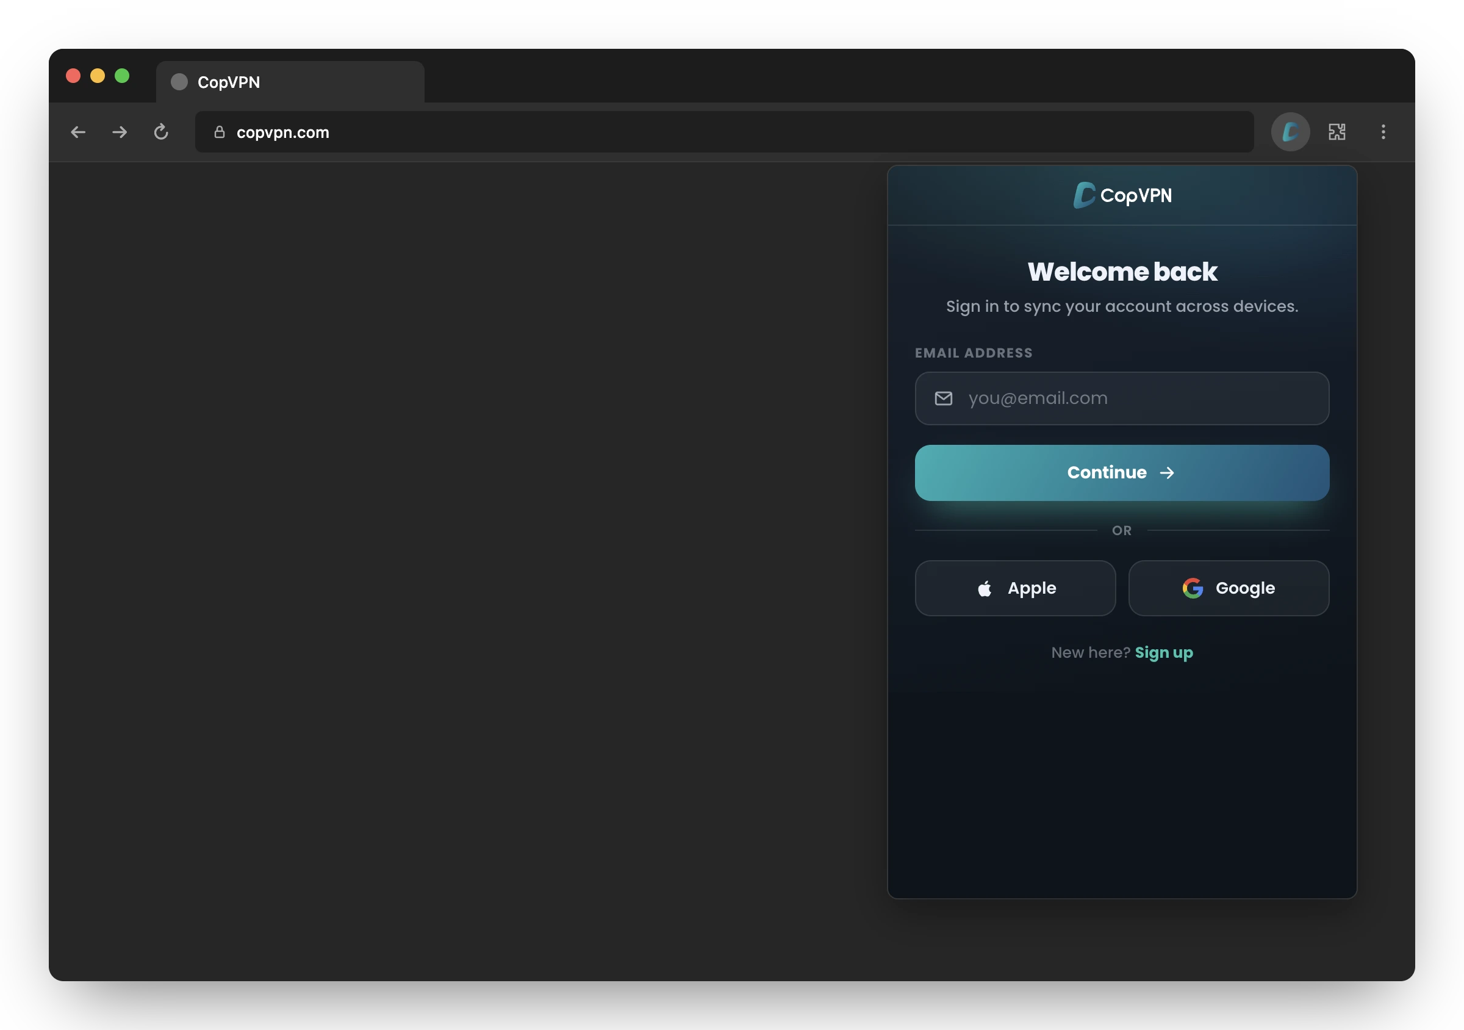Click the CopVPN tab favicon

[x=179, y=82]
